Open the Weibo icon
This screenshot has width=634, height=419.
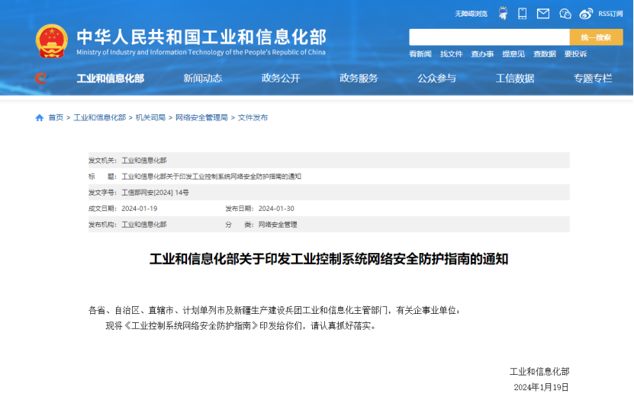pos(586,14)
